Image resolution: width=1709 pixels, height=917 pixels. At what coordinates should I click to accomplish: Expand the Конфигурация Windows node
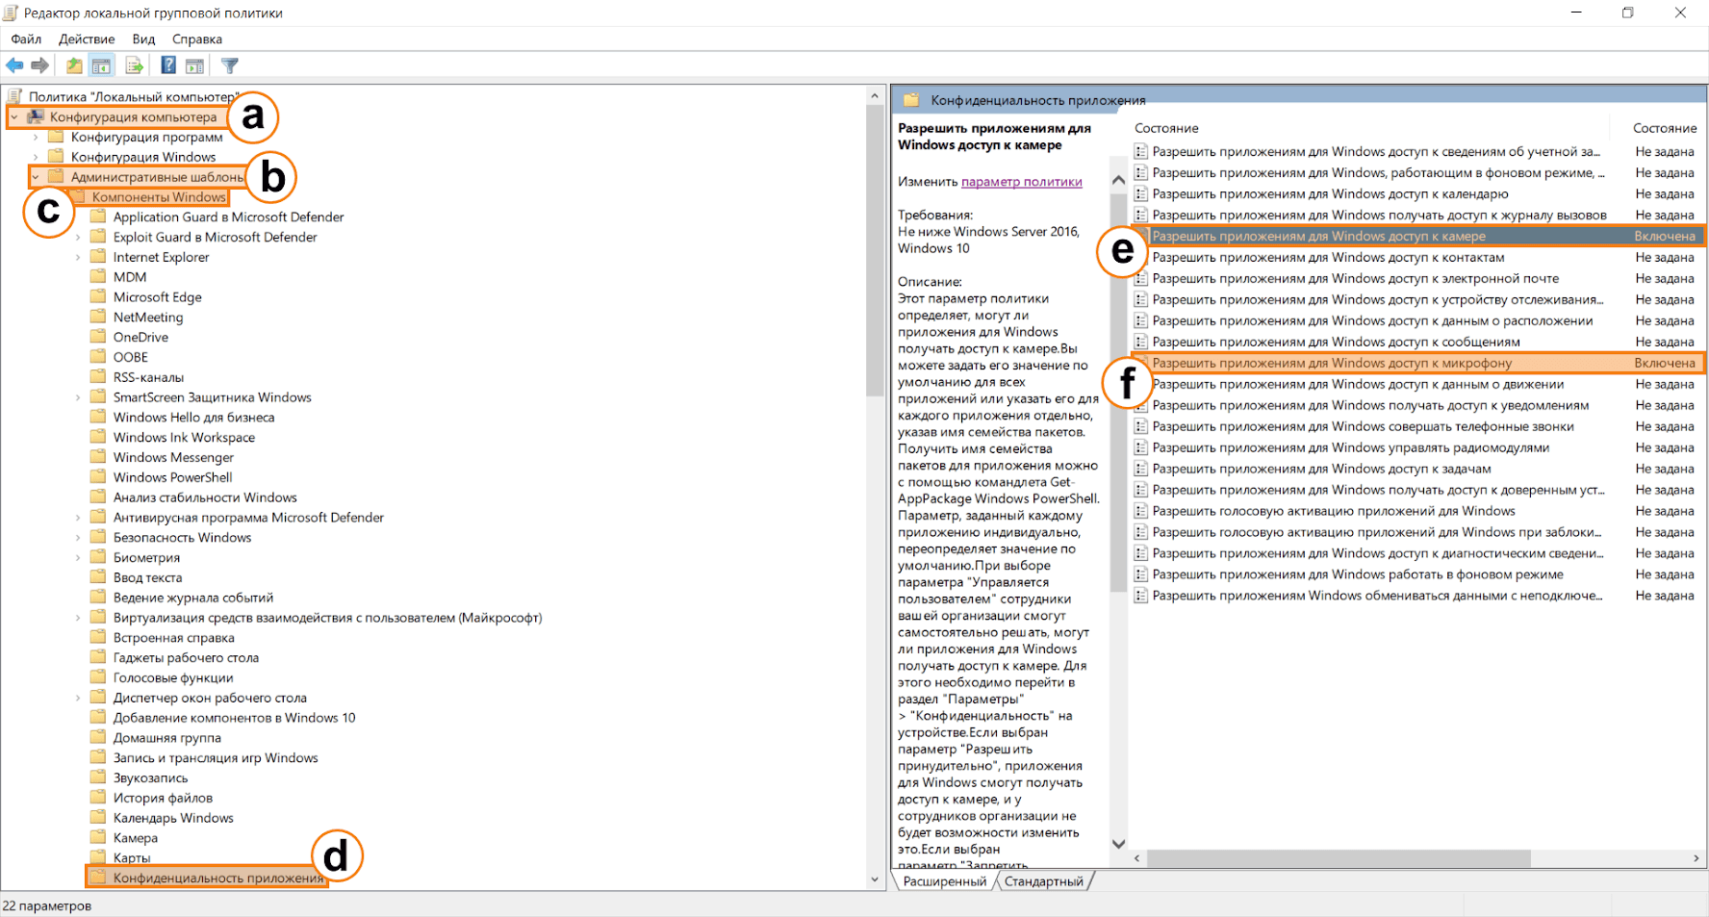36,157
